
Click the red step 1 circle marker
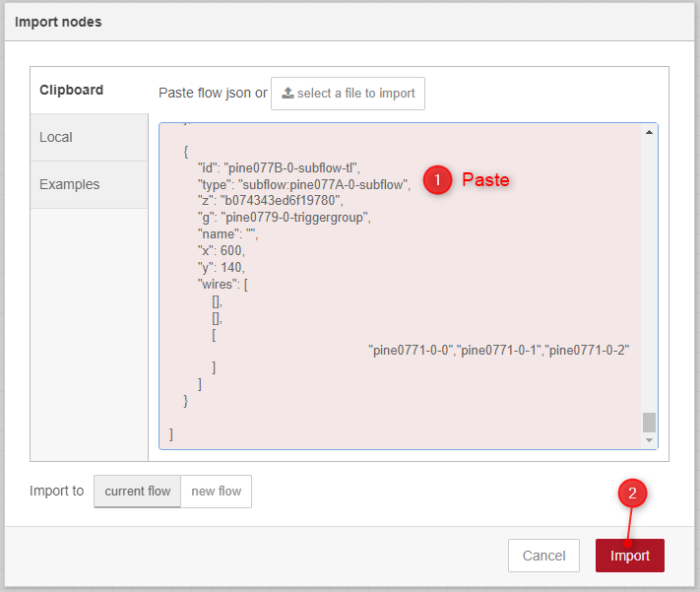[437, 180]
